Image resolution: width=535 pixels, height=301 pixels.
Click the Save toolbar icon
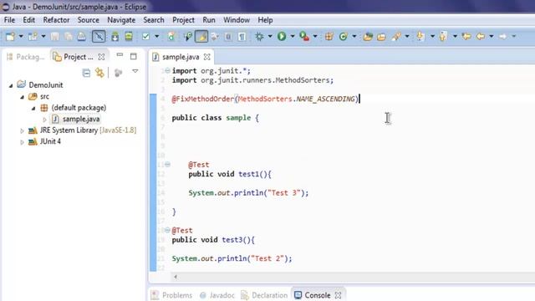point(54,36)
